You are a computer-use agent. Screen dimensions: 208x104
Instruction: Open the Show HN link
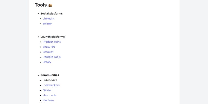click(49, 47)
